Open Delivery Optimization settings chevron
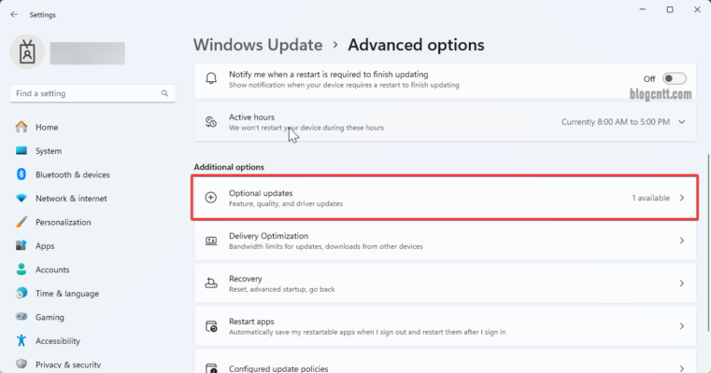711x373 pixels. 682,241
